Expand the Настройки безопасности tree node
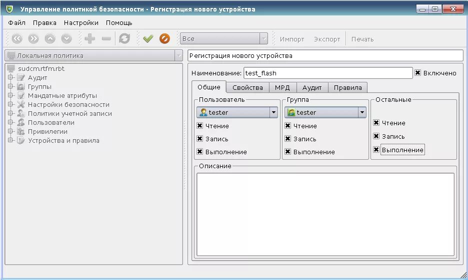Image resolution: width=468 pixels, height=280 pixels. pyautogui.click(x=10, y=104)
